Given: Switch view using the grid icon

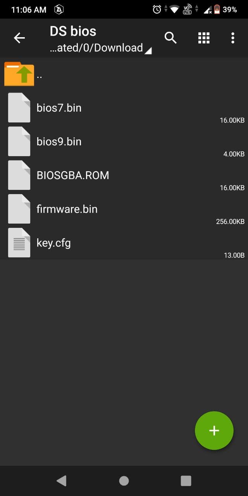Looking at the screenshot, I should (x=204, y=38).
